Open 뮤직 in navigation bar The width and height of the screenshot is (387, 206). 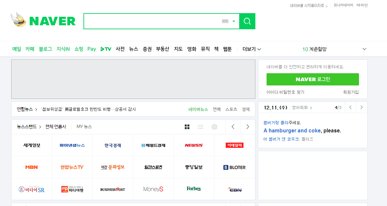pyautogui.click(x=205, y=49)
